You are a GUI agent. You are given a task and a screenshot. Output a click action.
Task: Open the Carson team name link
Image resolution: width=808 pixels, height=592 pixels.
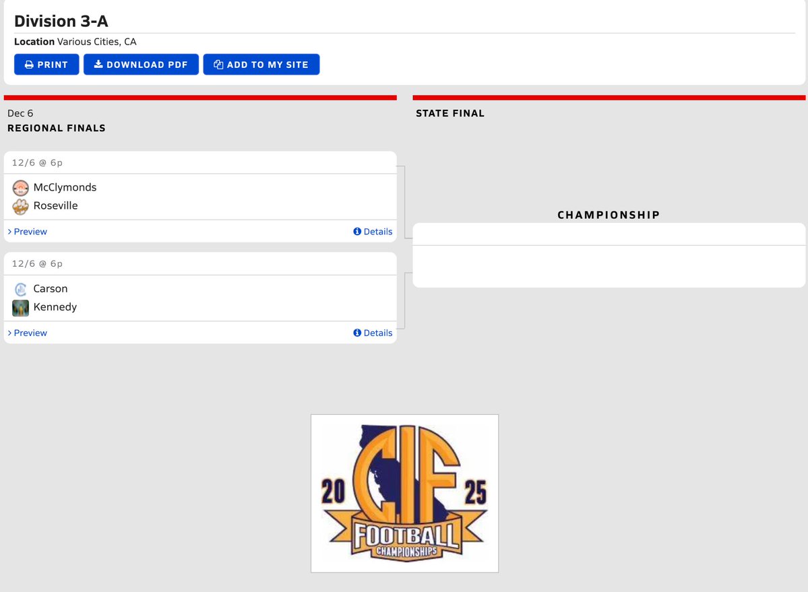pos(51,289)
